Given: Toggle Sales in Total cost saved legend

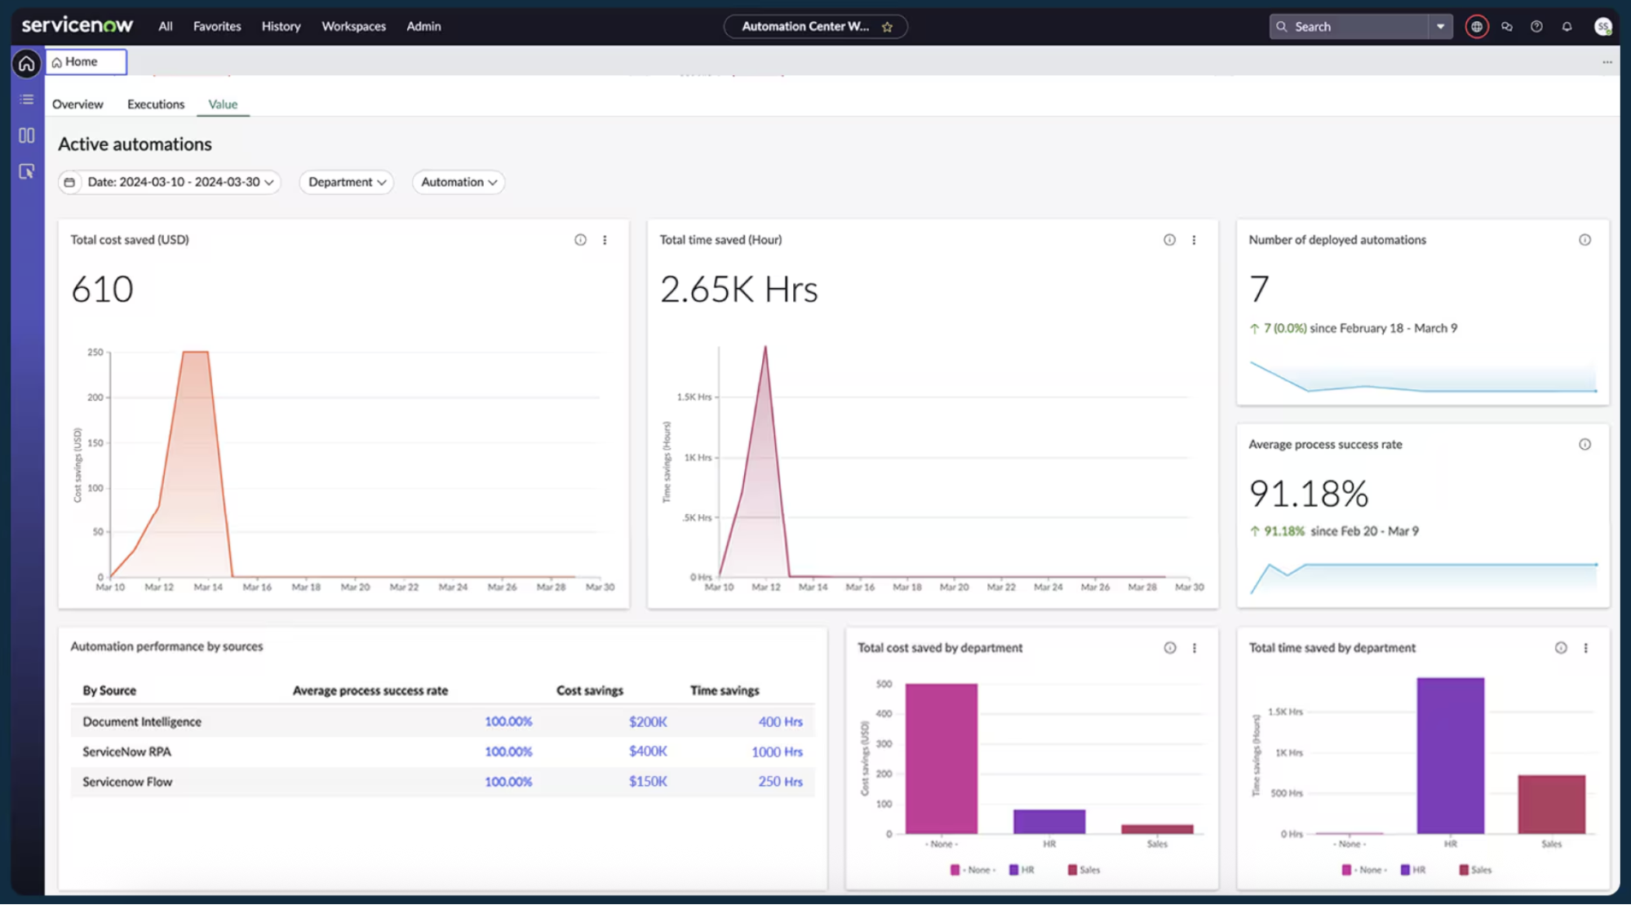Looking at the screenshot, I should pyautogui.click(x=1083, y=870).
